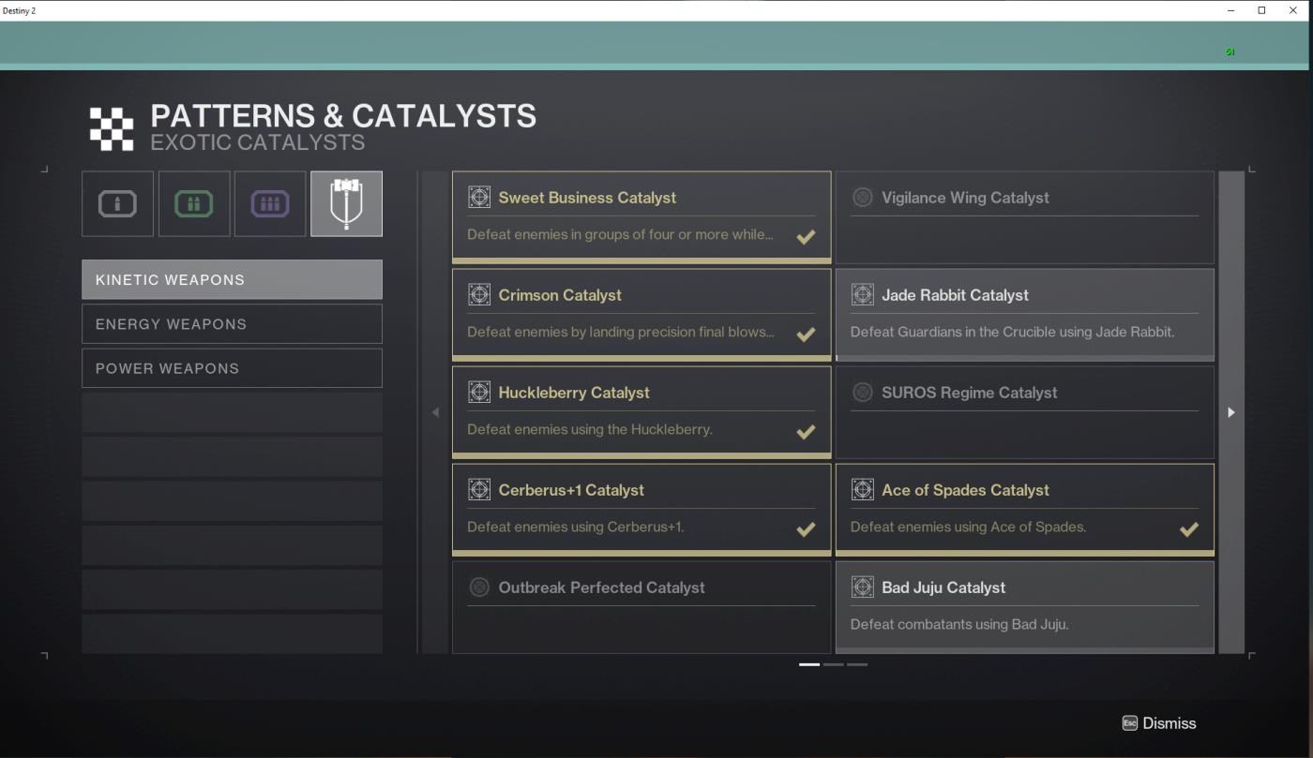Open the Power Weapons category
Screen dimensions: 1313x758
tap(232, 368)
